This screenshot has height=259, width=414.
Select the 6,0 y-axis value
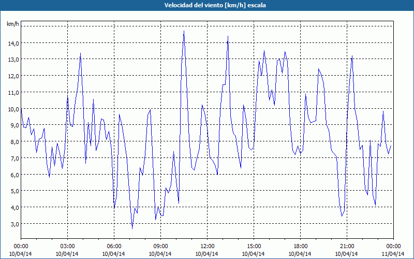click(x=14, y=175)
